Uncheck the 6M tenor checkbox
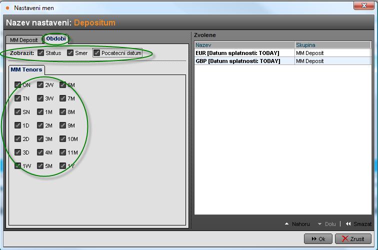This screenshot has height=250, width=378. click(62, 84)
